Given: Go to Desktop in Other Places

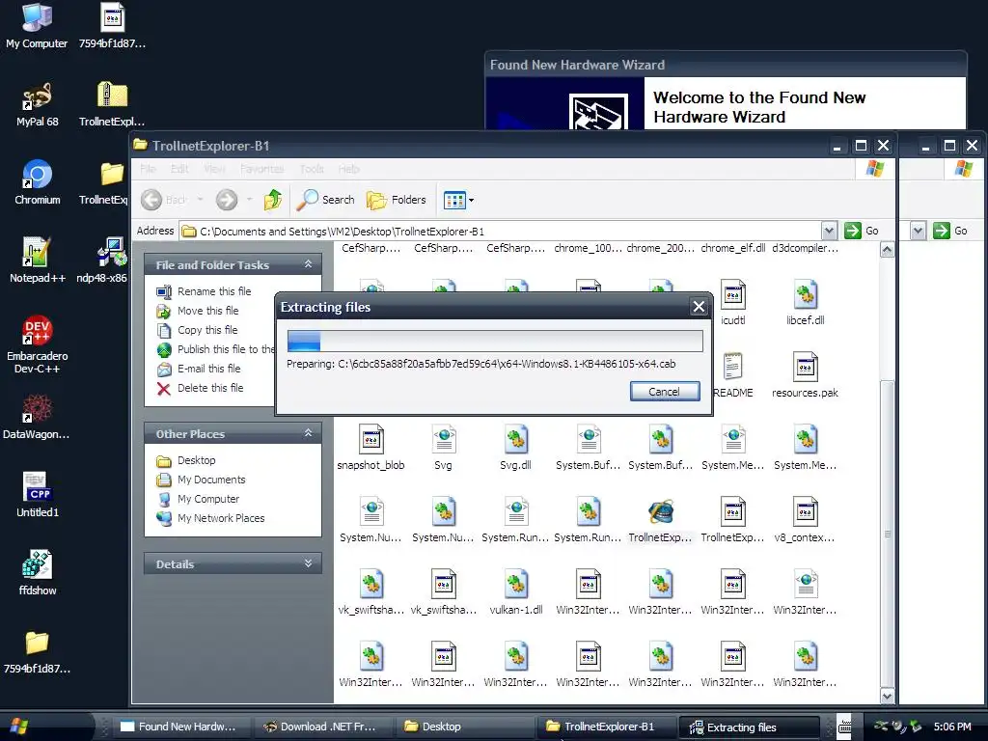Looking at the screenshot, I should click(186, 460).
